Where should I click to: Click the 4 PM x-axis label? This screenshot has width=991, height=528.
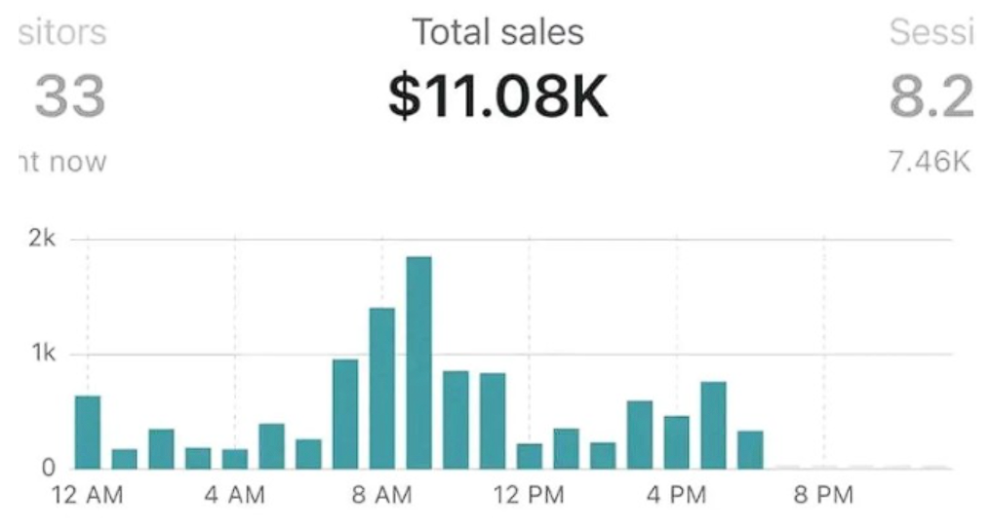tap(677, 496)
